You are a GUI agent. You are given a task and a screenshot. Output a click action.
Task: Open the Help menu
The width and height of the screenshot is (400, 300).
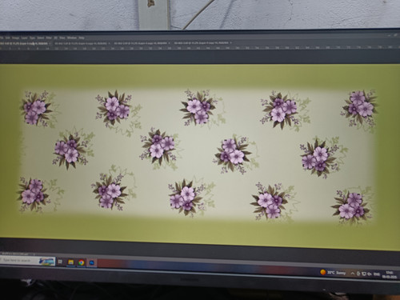[x=82, y=38]
